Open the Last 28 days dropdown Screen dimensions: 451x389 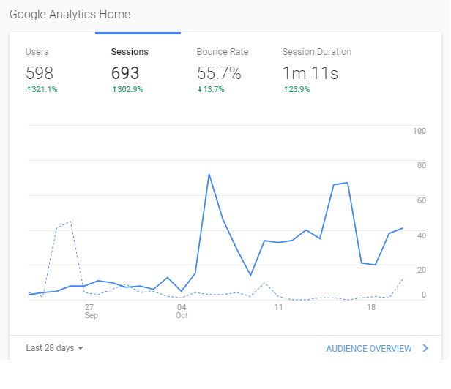[x=54, y=348]
